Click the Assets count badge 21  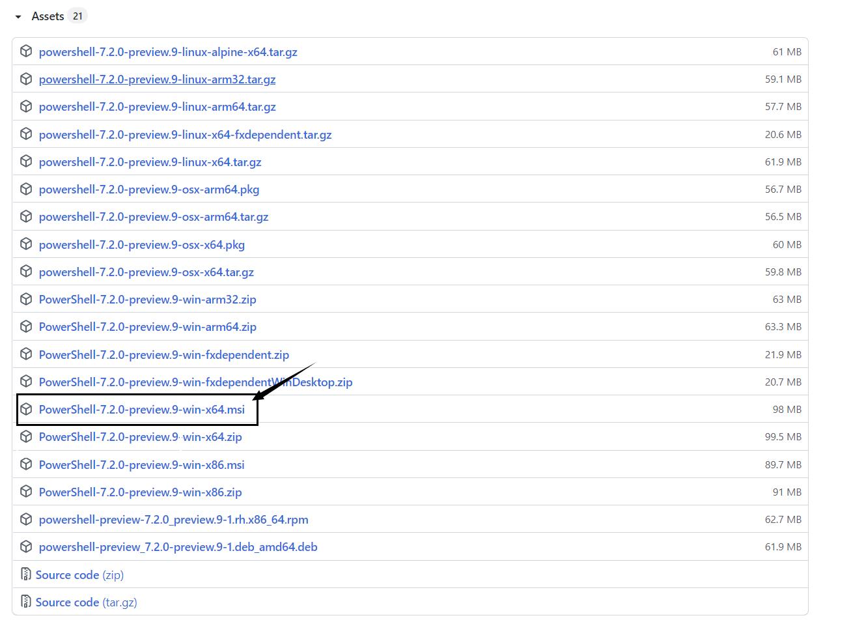(77, 16)
